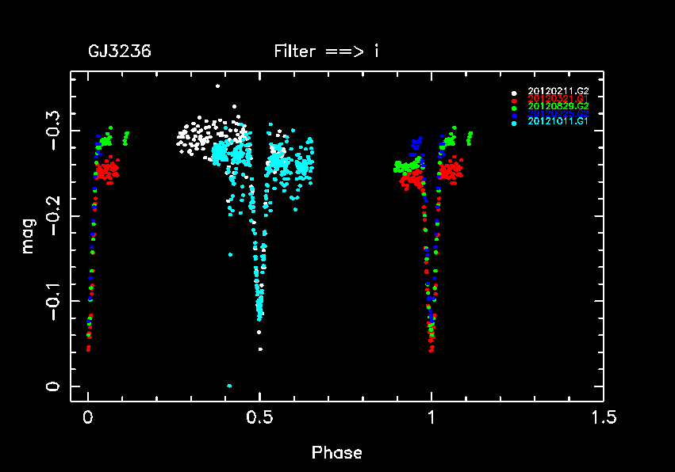The width and height of the screenshot is (675, 472).
Task: Click the 0.5 tick label on Phase axis
Action: point(259,417)
